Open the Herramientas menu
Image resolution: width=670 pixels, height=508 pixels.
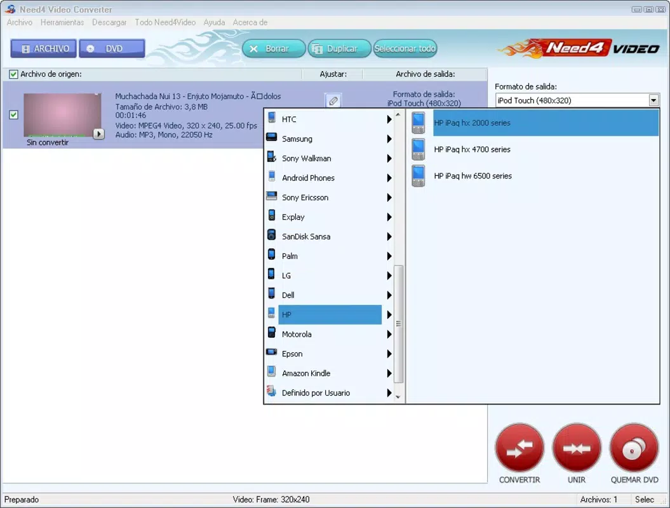tap(62, 22)
